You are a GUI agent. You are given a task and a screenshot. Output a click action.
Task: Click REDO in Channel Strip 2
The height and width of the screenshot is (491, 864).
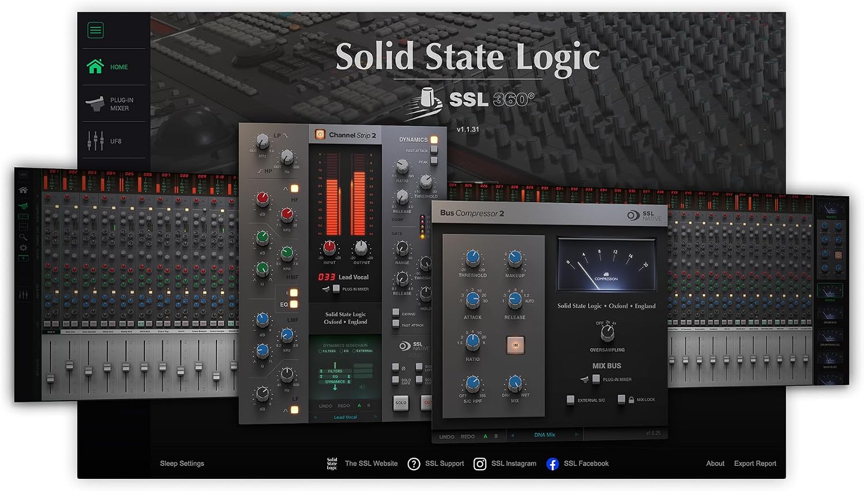344,406
